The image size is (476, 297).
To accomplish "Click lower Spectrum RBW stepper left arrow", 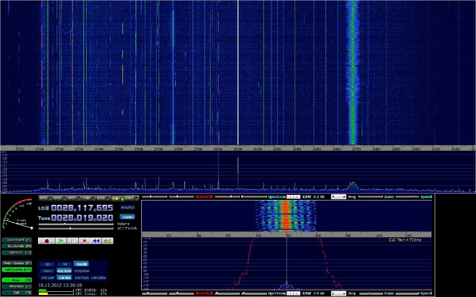I will coord(290,294).
